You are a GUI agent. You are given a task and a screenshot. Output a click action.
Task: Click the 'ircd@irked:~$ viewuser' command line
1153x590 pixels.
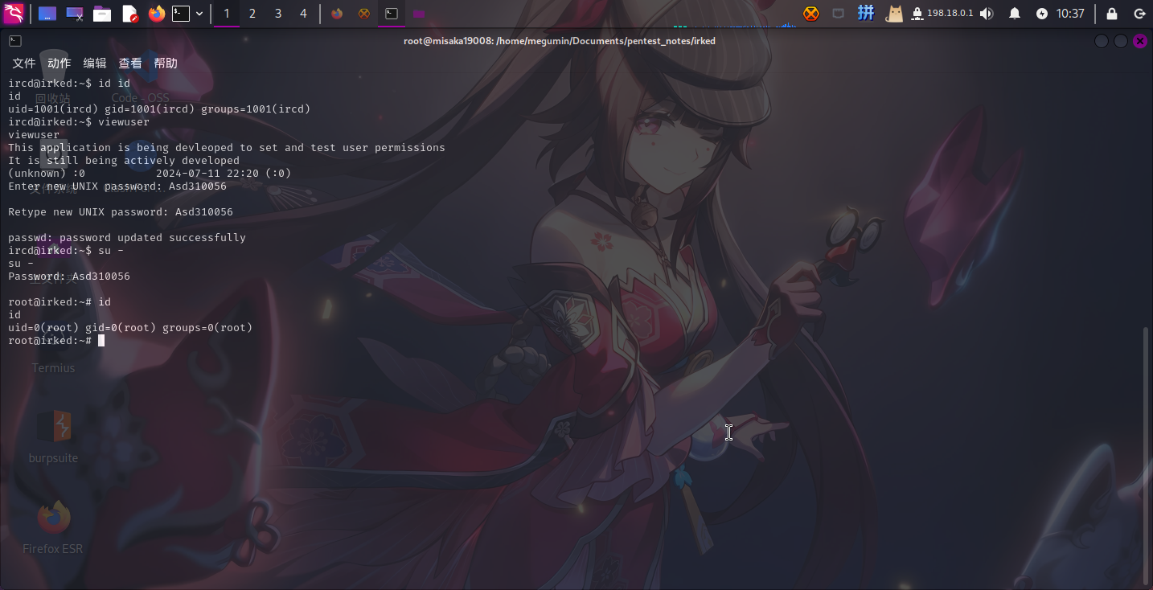tap(79, 122)
